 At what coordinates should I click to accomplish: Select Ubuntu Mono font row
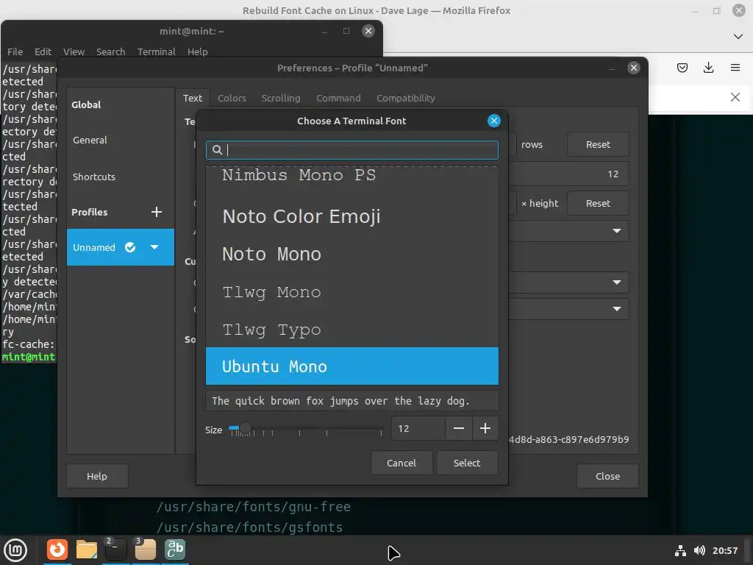pyautogui.click(x=352, y=366)
